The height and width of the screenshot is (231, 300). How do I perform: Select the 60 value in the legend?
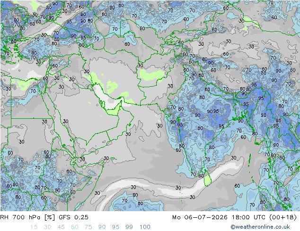click(x=75, y=227)
